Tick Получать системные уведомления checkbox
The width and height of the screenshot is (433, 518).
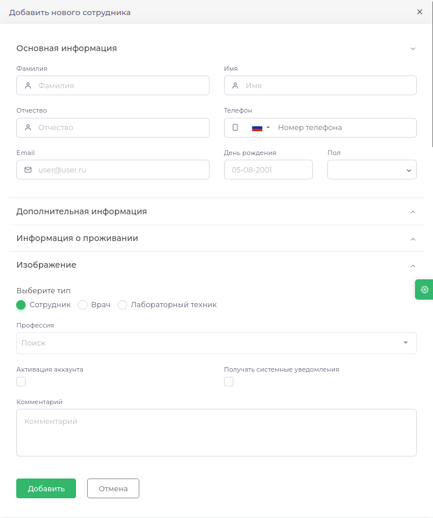pyautogui.click(x=229, y=382)
